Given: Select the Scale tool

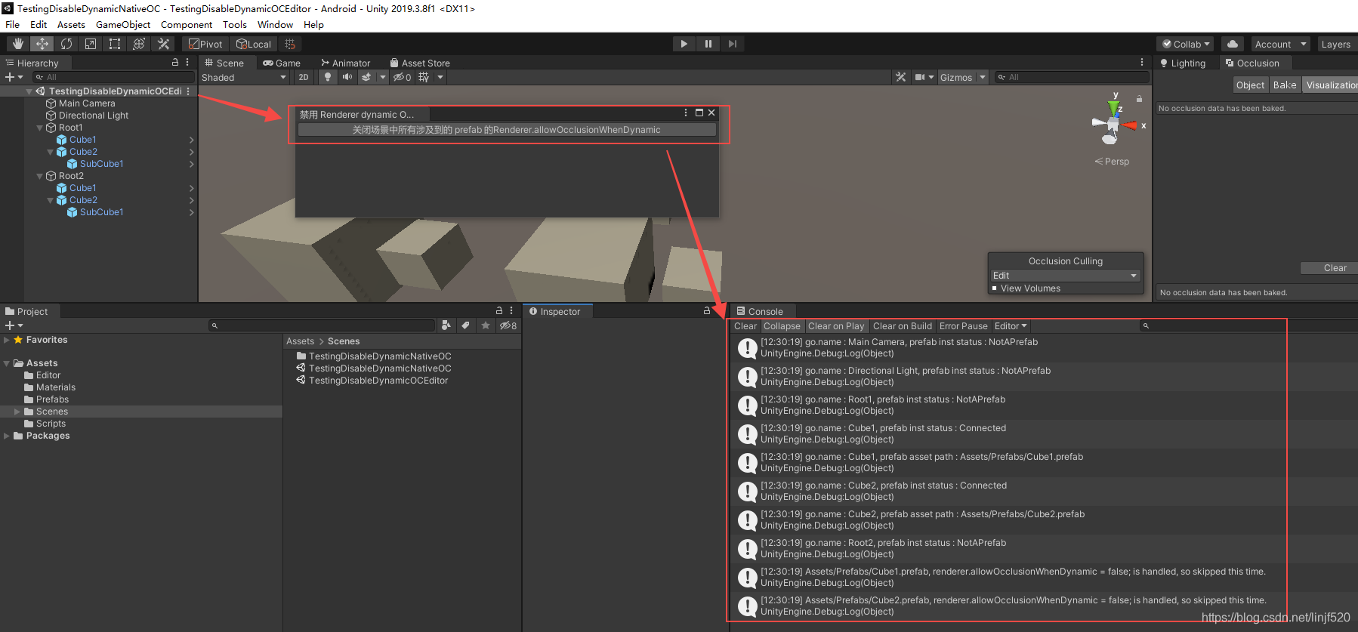Looking at the screenshot, I should [x=91, y=44].
